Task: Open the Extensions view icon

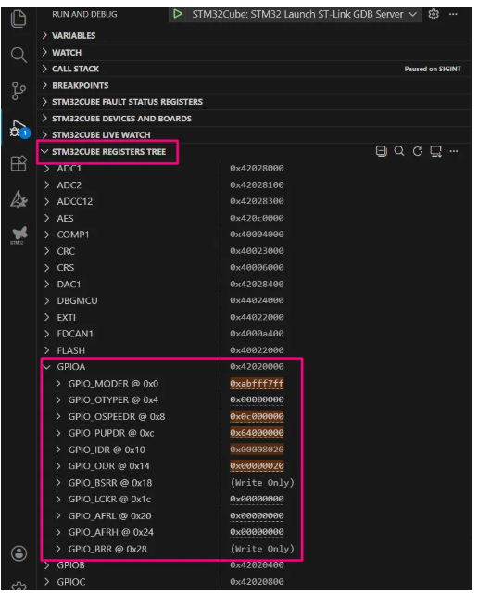Action: tap(19, 163)
